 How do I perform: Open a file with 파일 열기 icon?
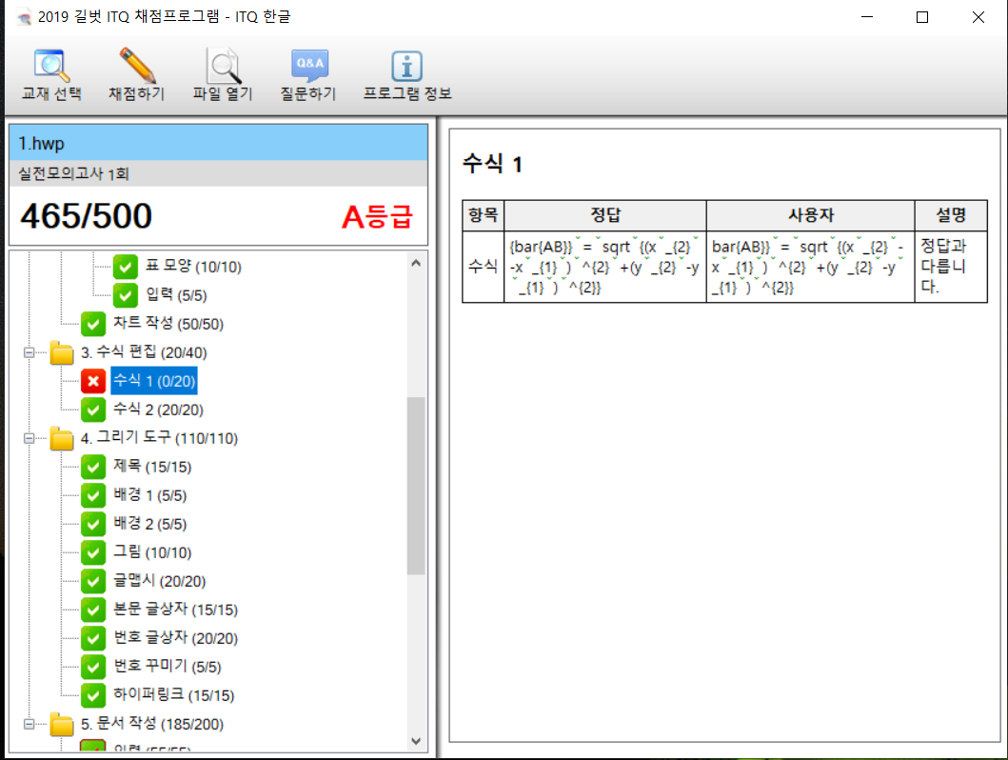[x=223, y=66]
